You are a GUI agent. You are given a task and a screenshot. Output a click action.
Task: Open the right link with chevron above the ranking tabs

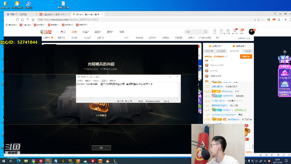tap(239, 46)
